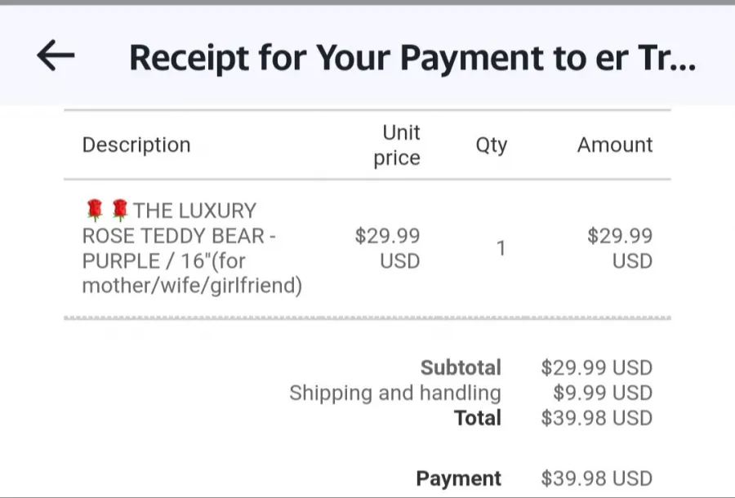Click the subtotal value $29.99 USD
This screenshot has height=498, width=735.
click(x=597, y=367)
